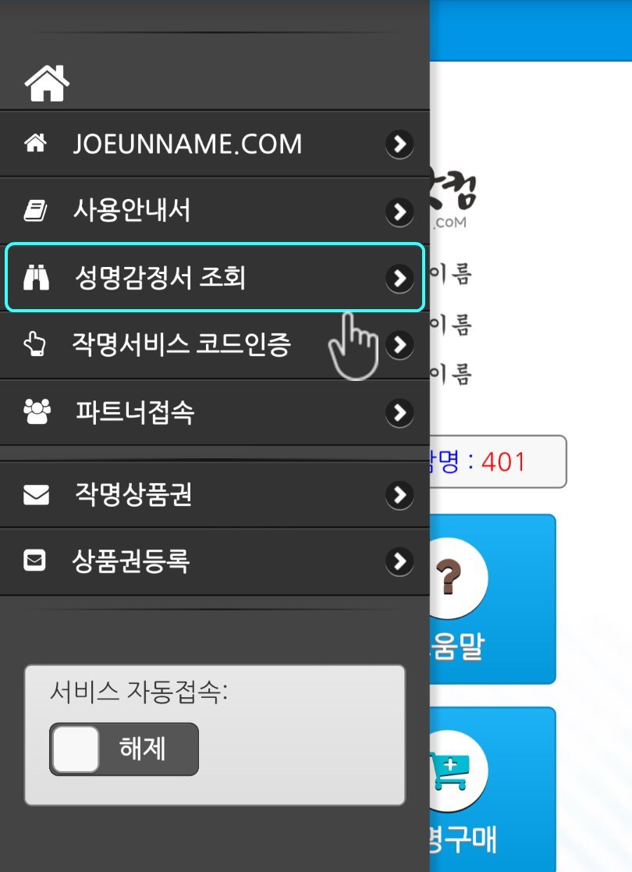Click the small house icon beside JOEUNNAME.COM

coord(36,144)
